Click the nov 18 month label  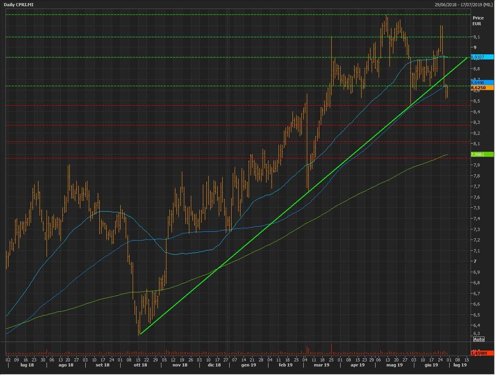coord(180,365)
